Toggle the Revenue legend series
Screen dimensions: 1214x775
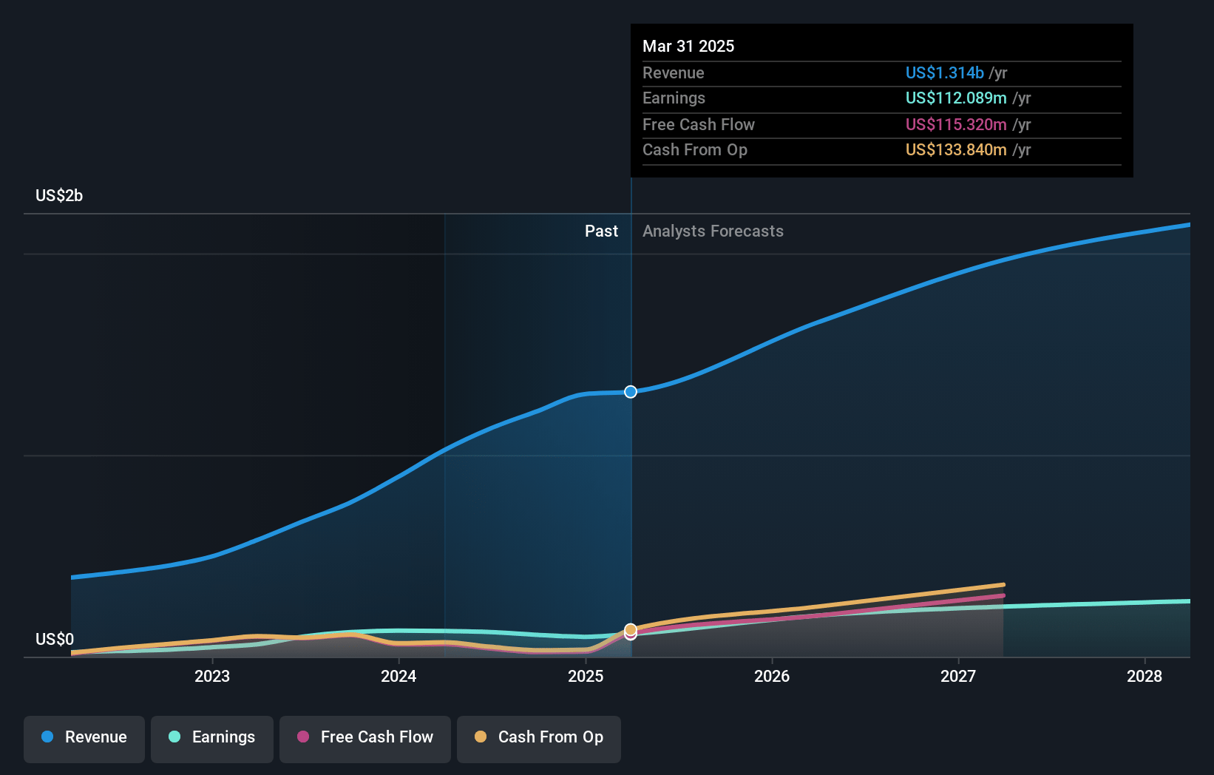84,739
